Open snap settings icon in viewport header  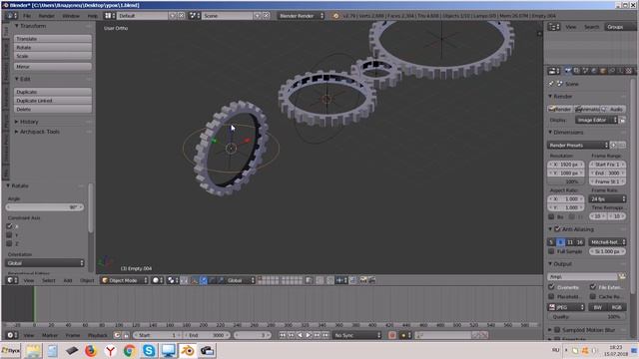coord(341,280)
